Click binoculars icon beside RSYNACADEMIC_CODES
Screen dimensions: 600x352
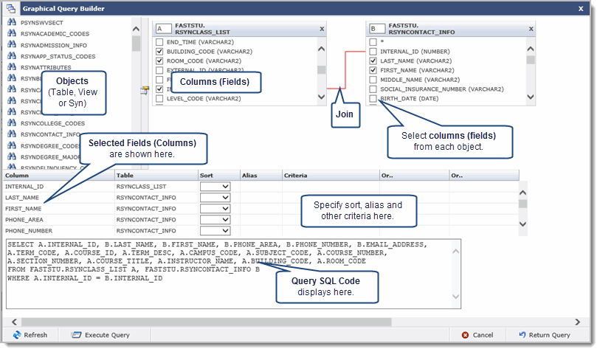[x=12, y=33]
